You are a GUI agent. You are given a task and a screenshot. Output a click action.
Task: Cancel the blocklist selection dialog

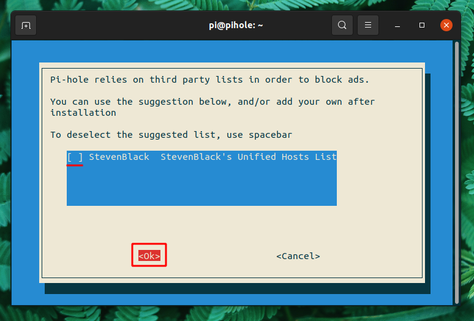coord(298,256)
